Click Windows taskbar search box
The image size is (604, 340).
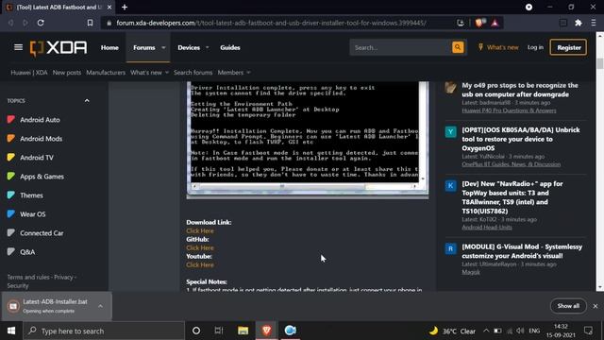point(104,331)
